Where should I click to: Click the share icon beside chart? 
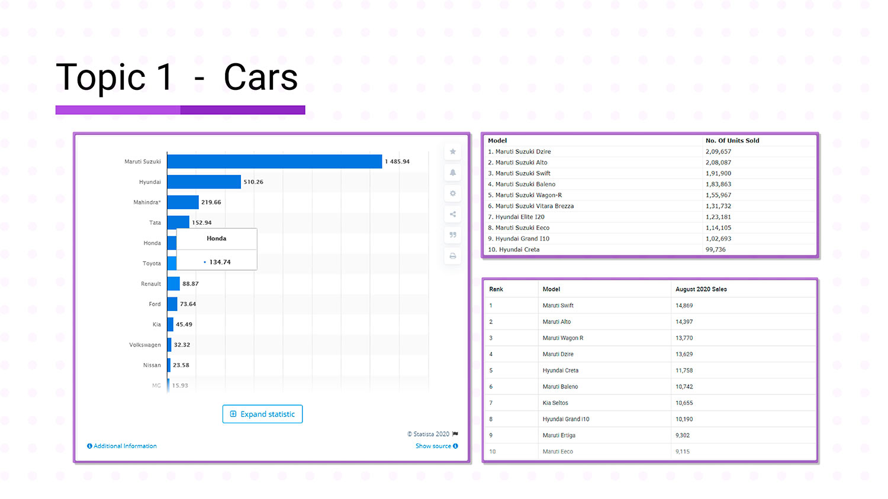point(453,214)
